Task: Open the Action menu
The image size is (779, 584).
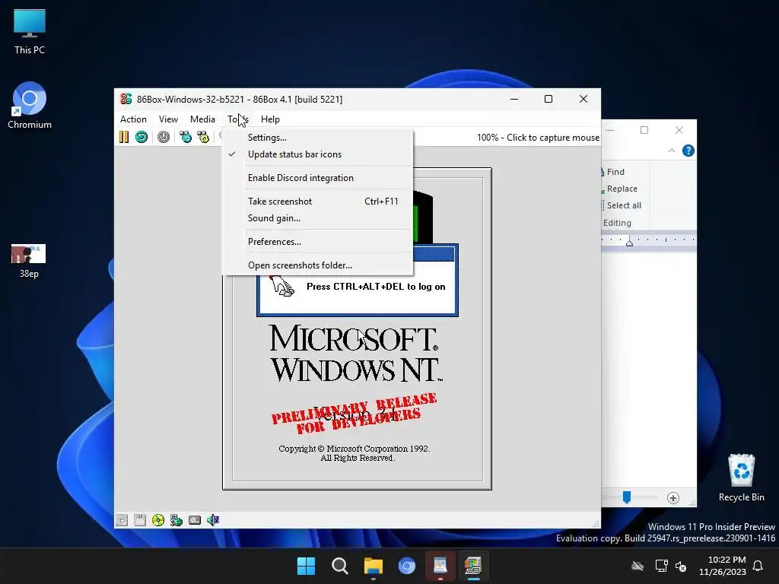Action: click(133, 119)
